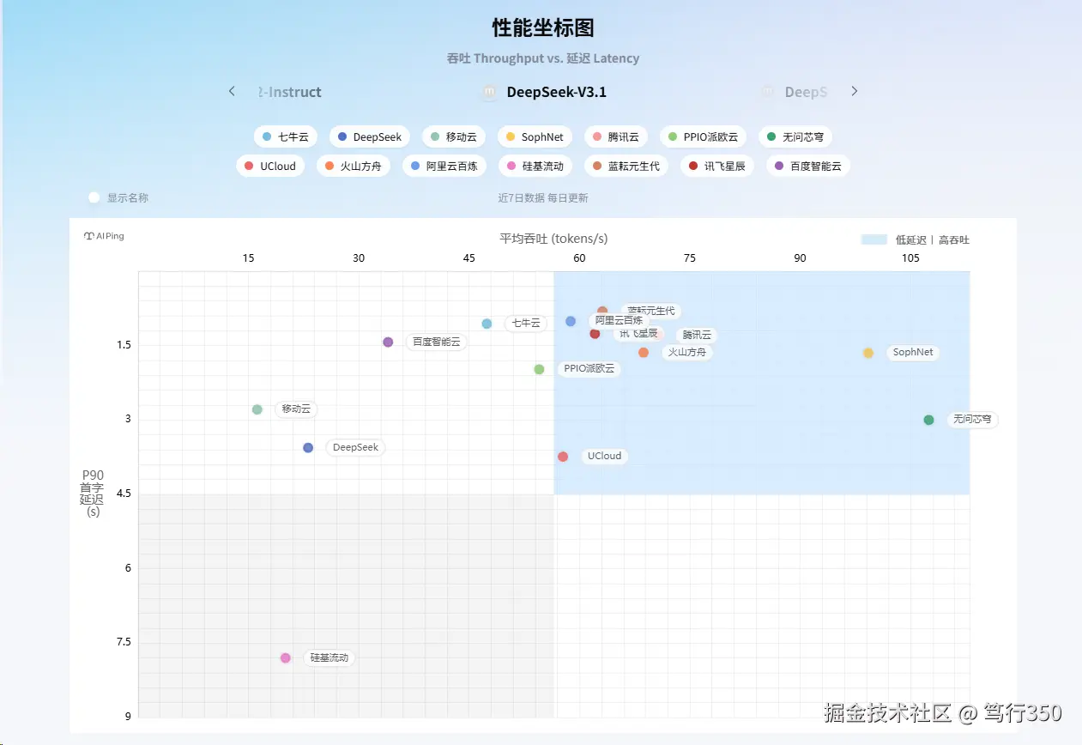The image size is (1082, 745).
Task: Click the 近7日数据 每日更新 note
Action: click(543, 197)
